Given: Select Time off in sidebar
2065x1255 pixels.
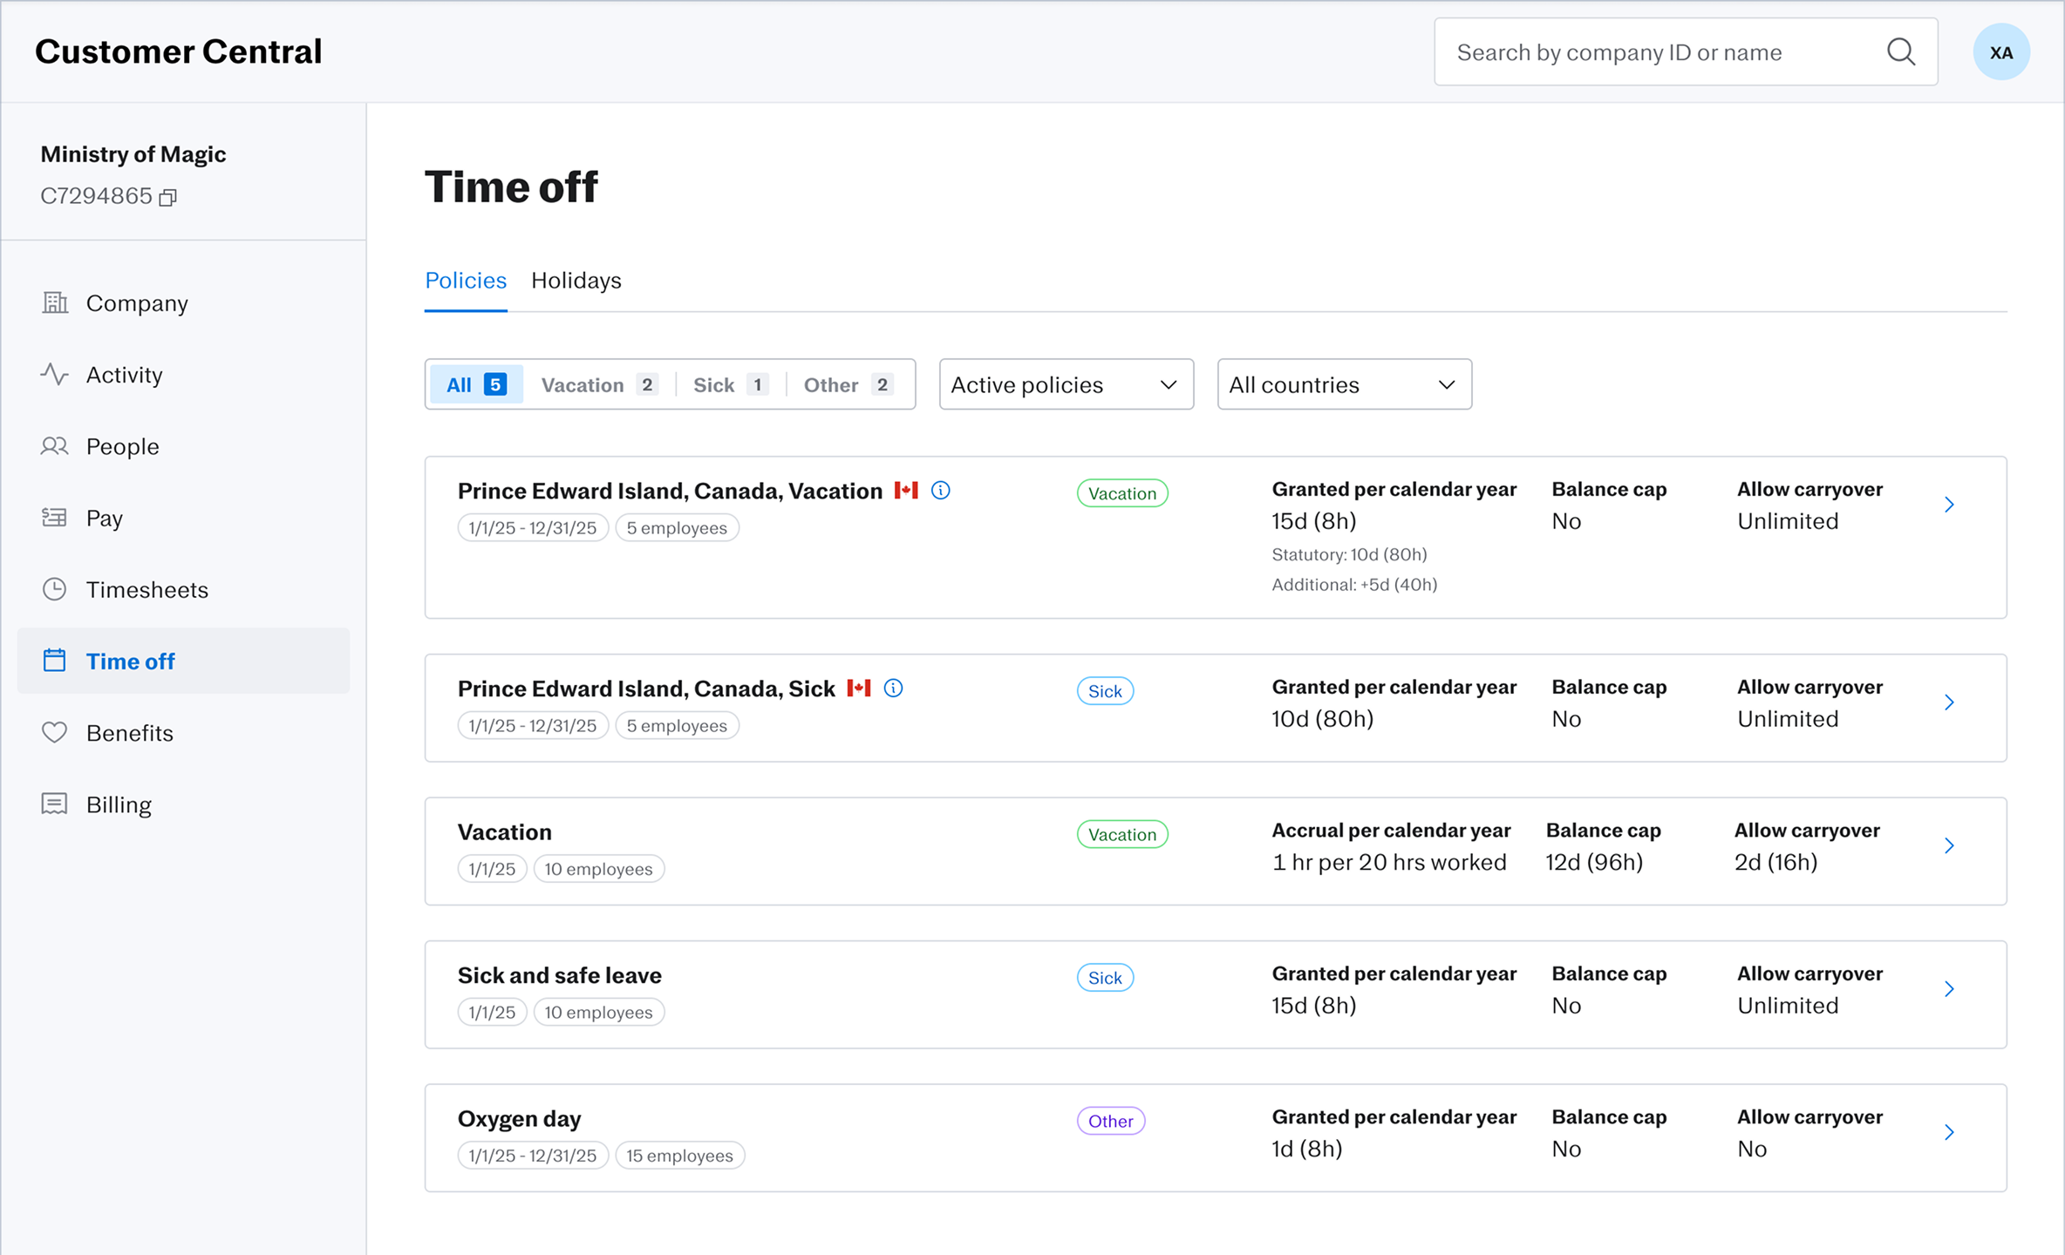Looking at the screenshot, I should pyautogui.click(x=183, y=661).
